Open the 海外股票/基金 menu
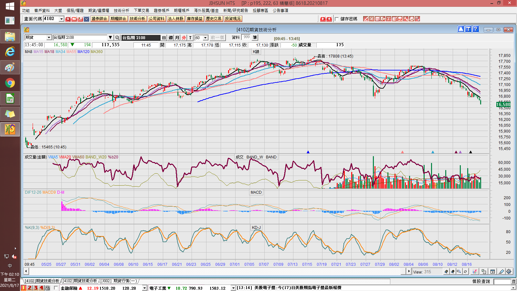The width and height of the screenshot is (517, 291). [206, 11]
